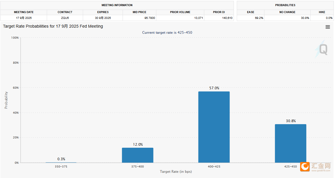This screenshot has height=178, width=335.
Task: Click the HIKE probability header
Action: click(322, 12)
